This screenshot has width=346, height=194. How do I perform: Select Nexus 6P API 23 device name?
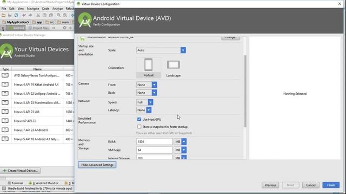tap(25, 121)
